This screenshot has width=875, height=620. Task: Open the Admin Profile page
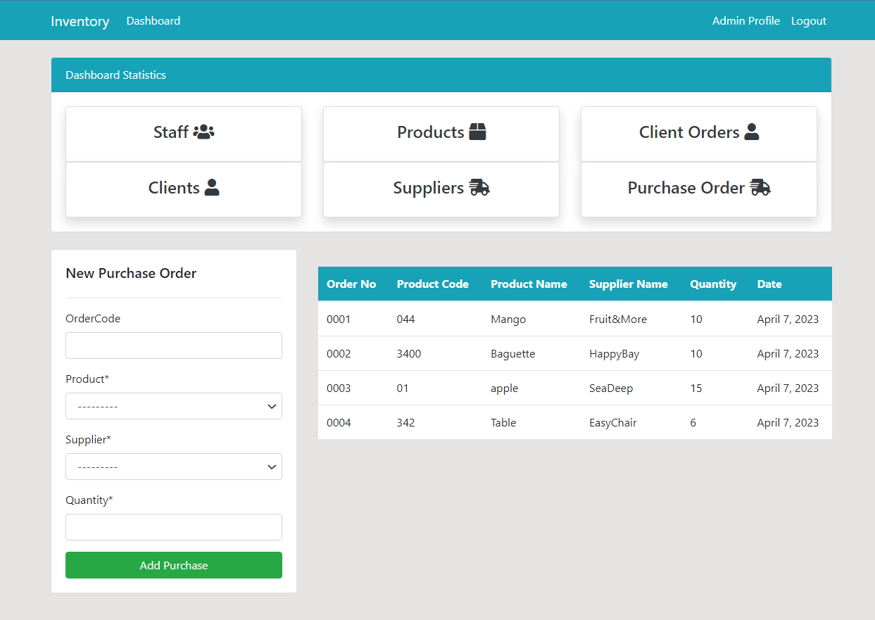746,20
